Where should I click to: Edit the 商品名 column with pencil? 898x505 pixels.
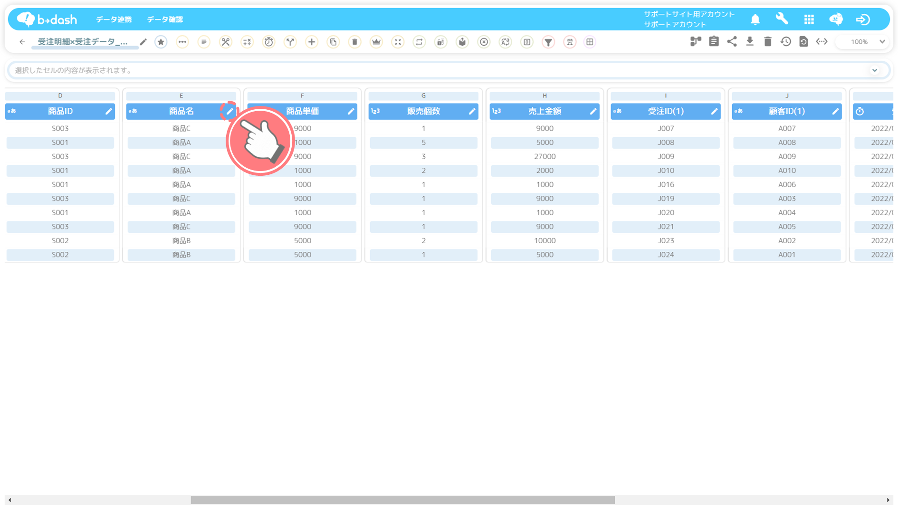click(230, 111)
